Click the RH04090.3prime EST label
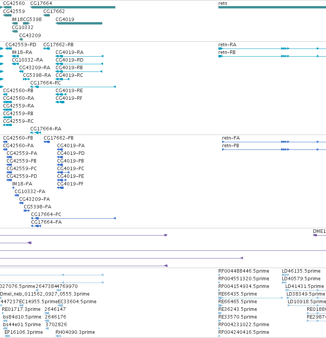This screenshot has width=326, height=338. coord(75,332)
